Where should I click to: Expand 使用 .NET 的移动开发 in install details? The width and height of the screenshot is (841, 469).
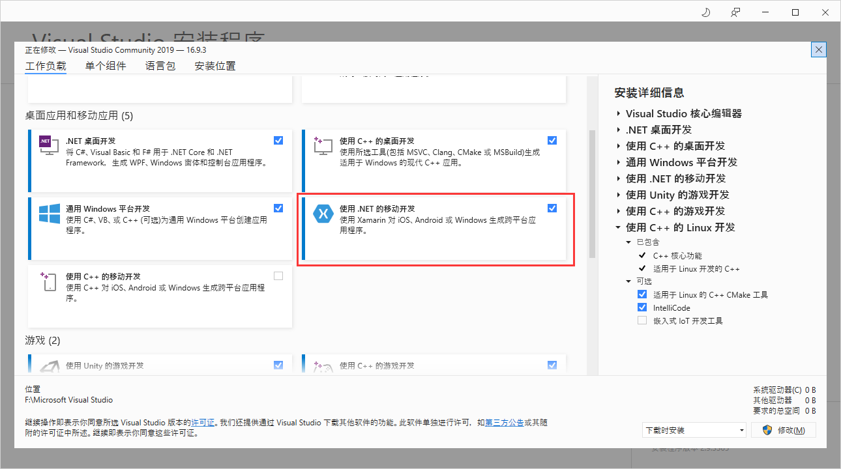tap(618, 178)
